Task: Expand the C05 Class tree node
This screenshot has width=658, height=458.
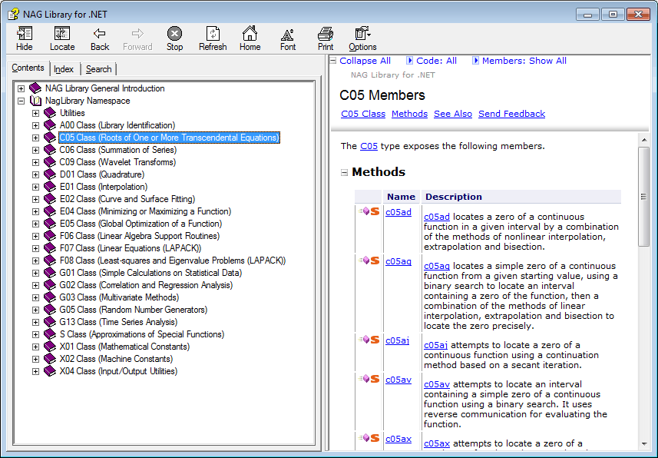Action: click(x=35, y=138)
